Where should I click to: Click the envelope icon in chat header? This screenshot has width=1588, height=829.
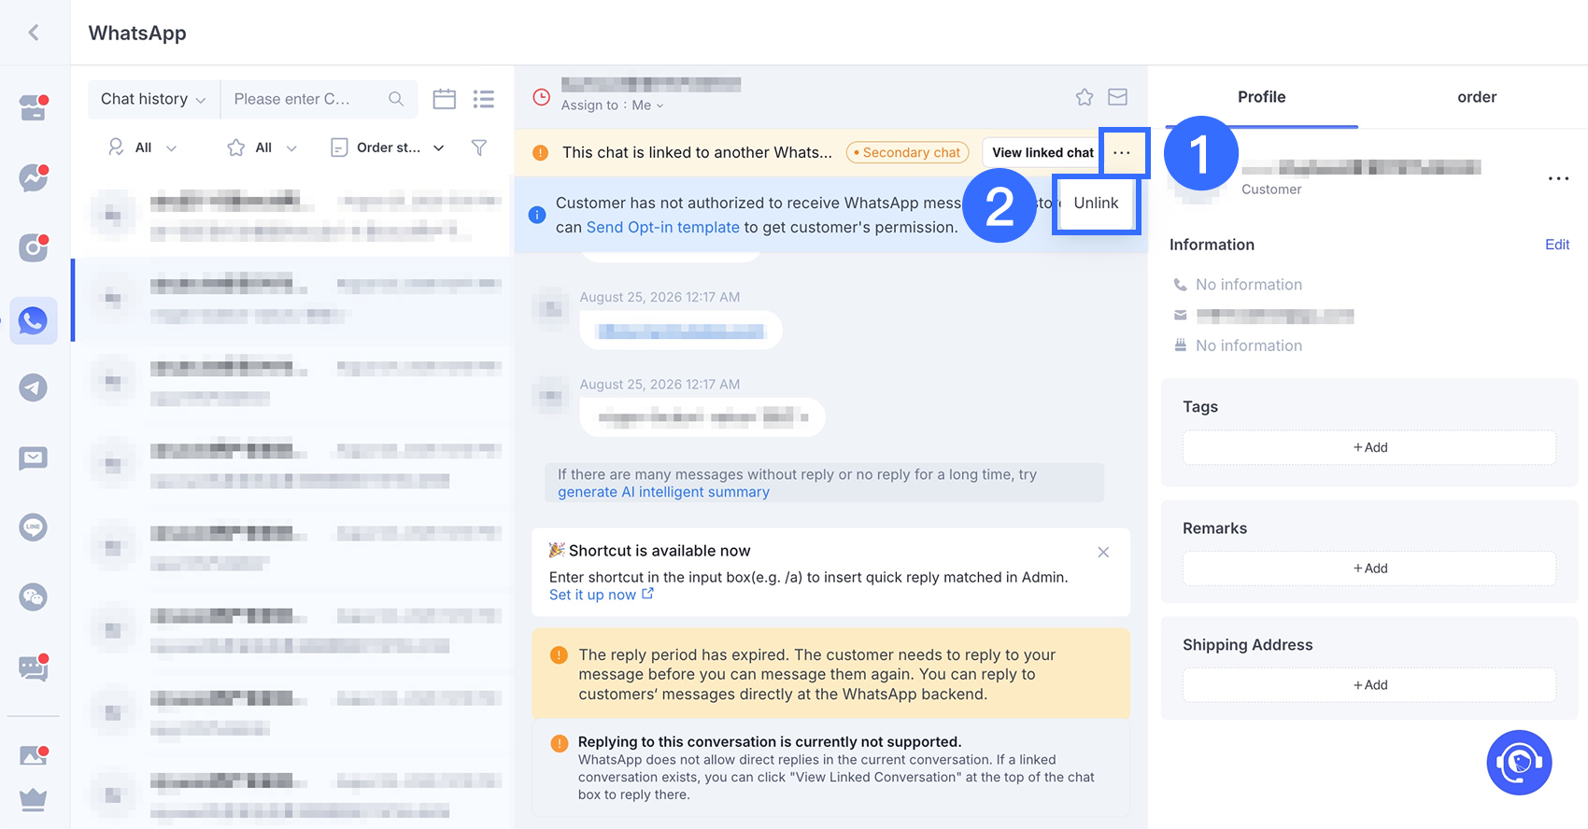coord(1118,97)
